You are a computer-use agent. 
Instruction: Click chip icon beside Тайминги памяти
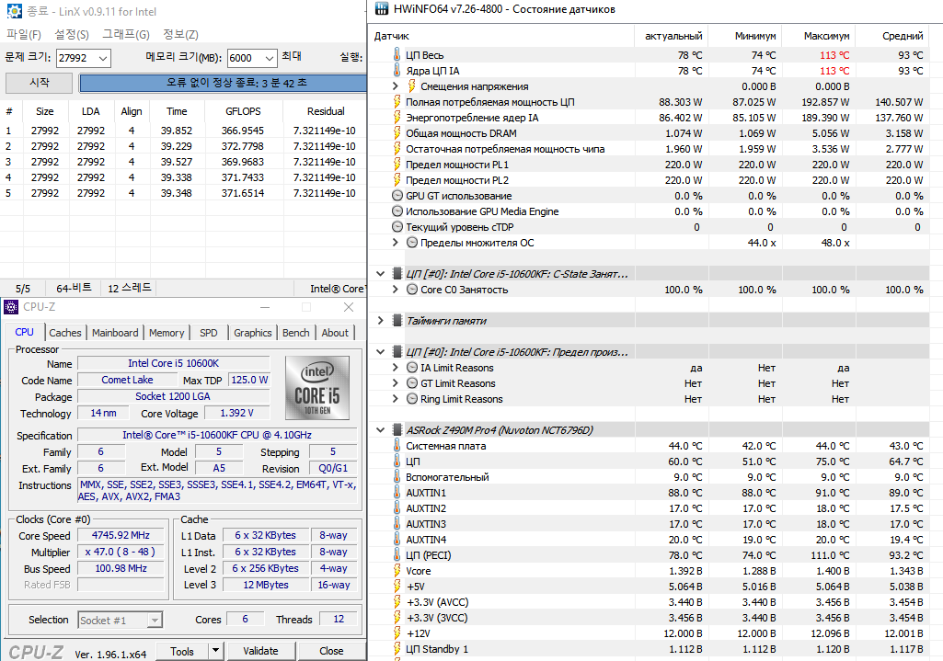click(x=397, y=320)
